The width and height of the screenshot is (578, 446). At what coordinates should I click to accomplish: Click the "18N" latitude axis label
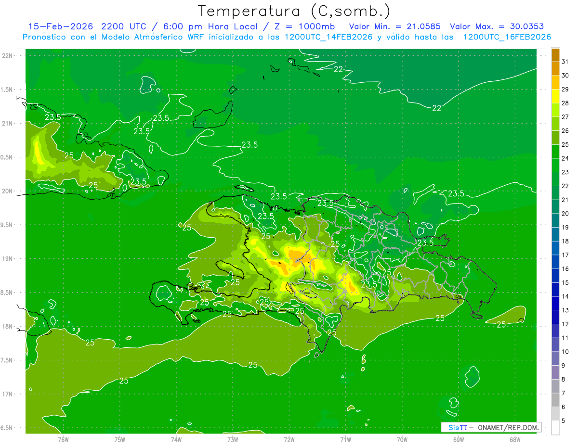click(x=8, y=327)
